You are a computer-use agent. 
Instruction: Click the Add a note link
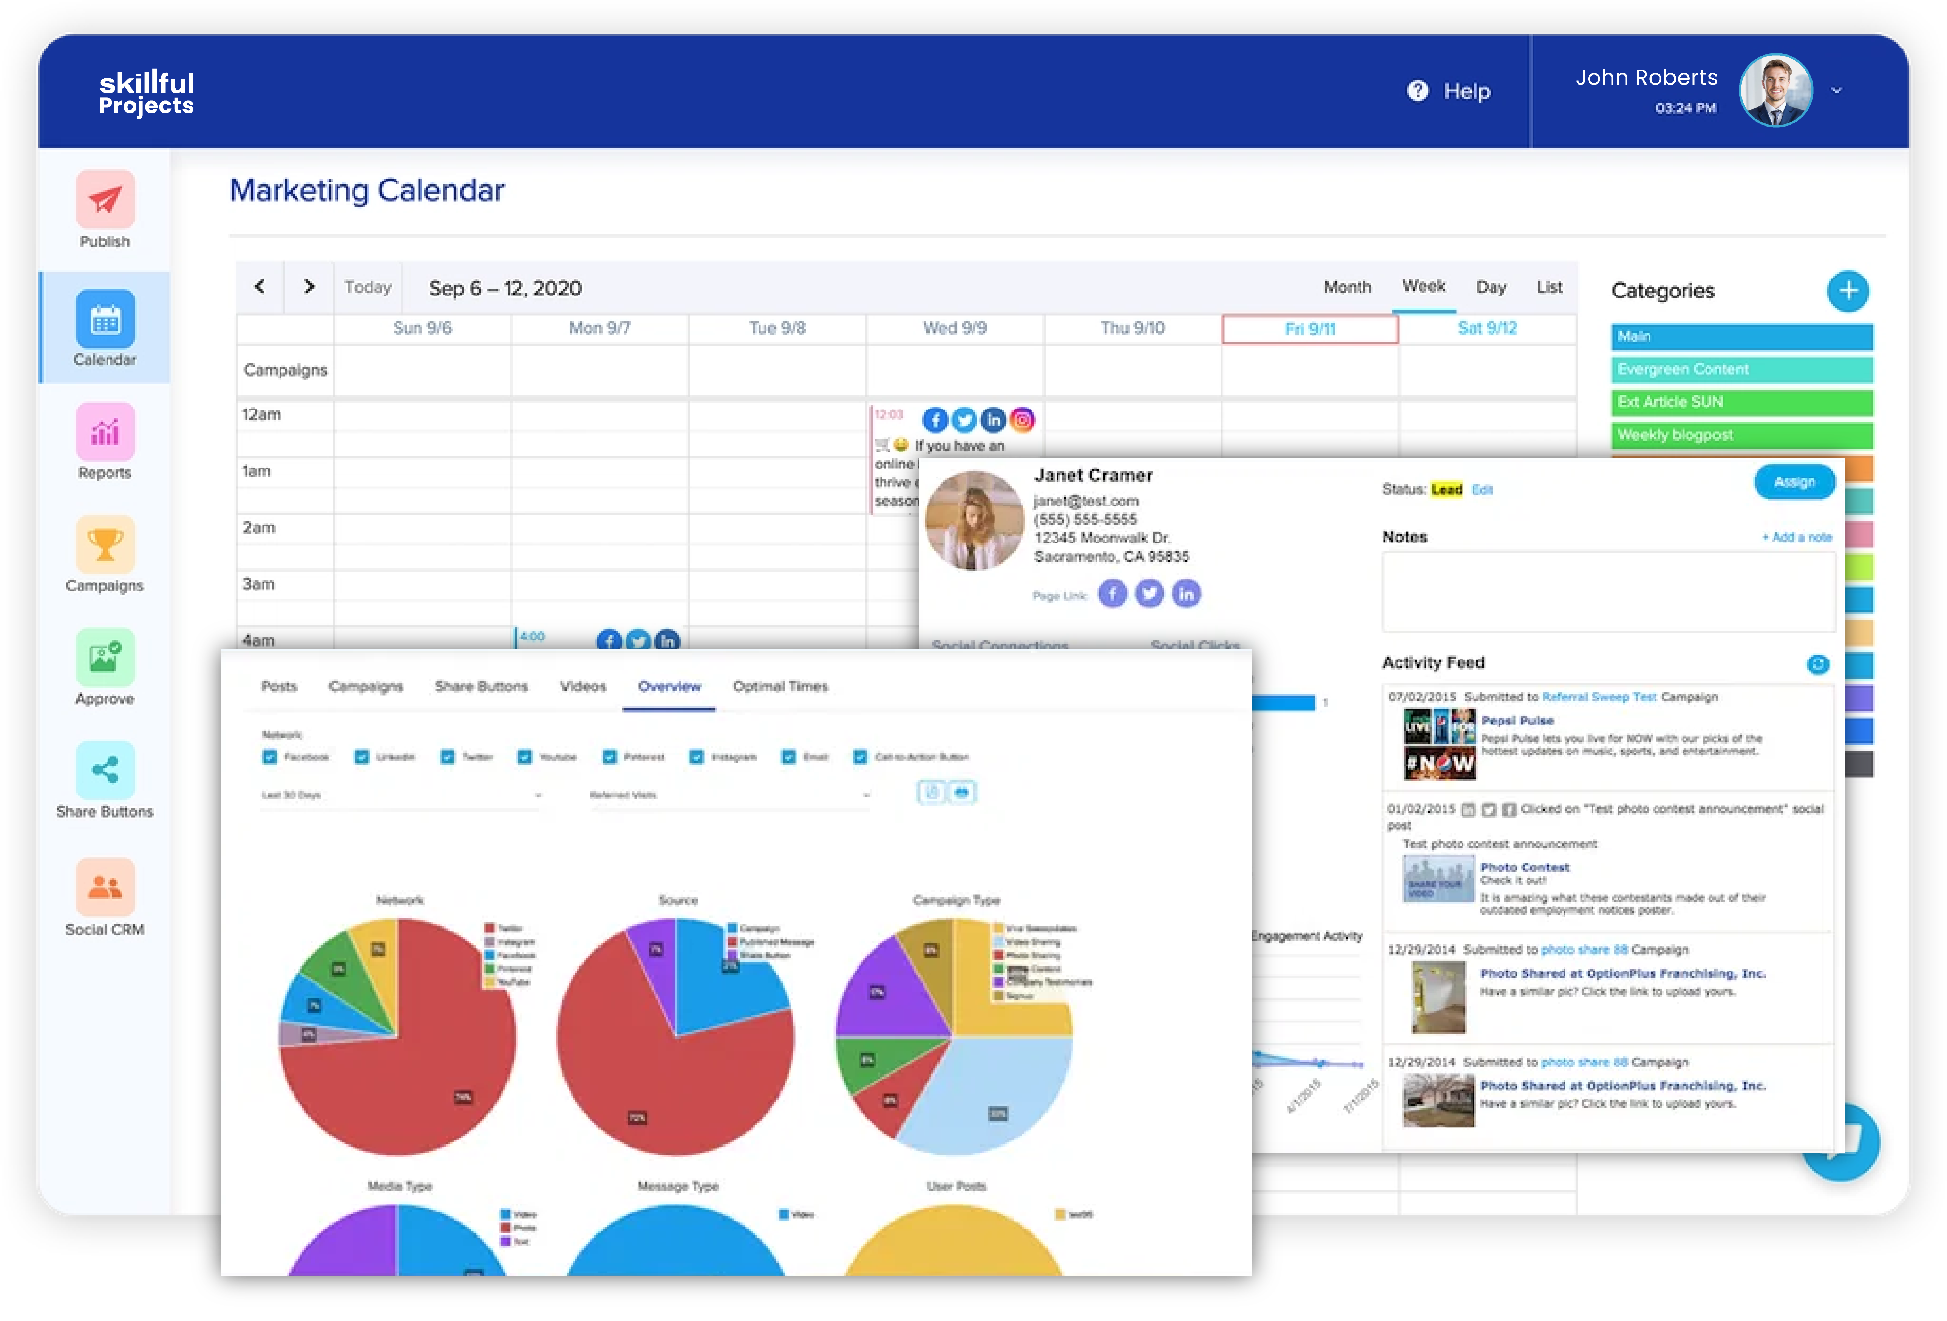(1796, 538)
